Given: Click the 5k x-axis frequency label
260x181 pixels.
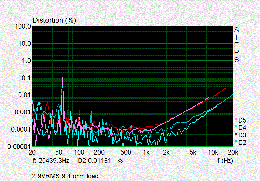Looking at the screenshot, I should 193,152.
